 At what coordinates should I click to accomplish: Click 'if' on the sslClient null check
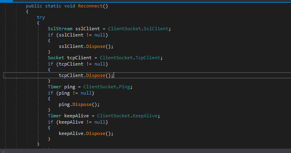[51, 35]
